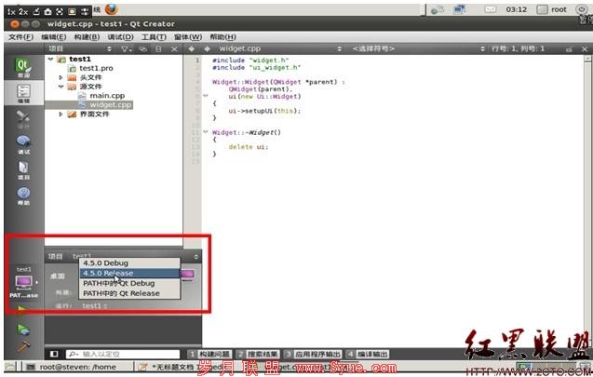Select main.cpp in the project tree
Screen dimensions: 593x377
[107, 96]
